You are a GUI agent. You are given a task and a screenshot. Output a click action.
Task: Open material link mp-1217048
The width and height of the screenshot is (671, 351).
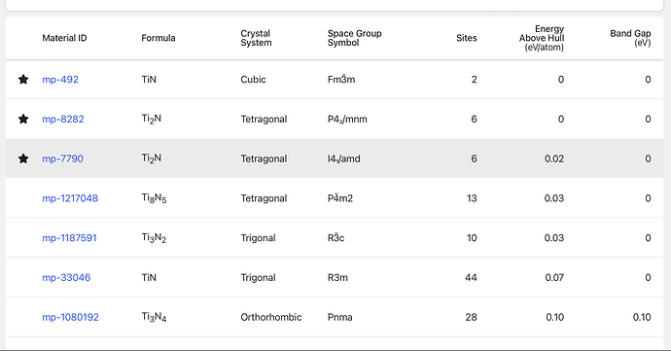(x=70, y=198)
